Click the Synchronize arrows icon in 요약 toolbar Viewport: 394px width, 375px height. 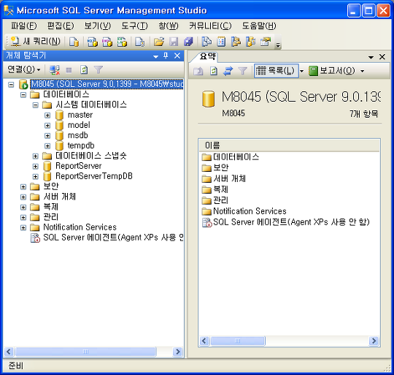click(x=228, y=71)
